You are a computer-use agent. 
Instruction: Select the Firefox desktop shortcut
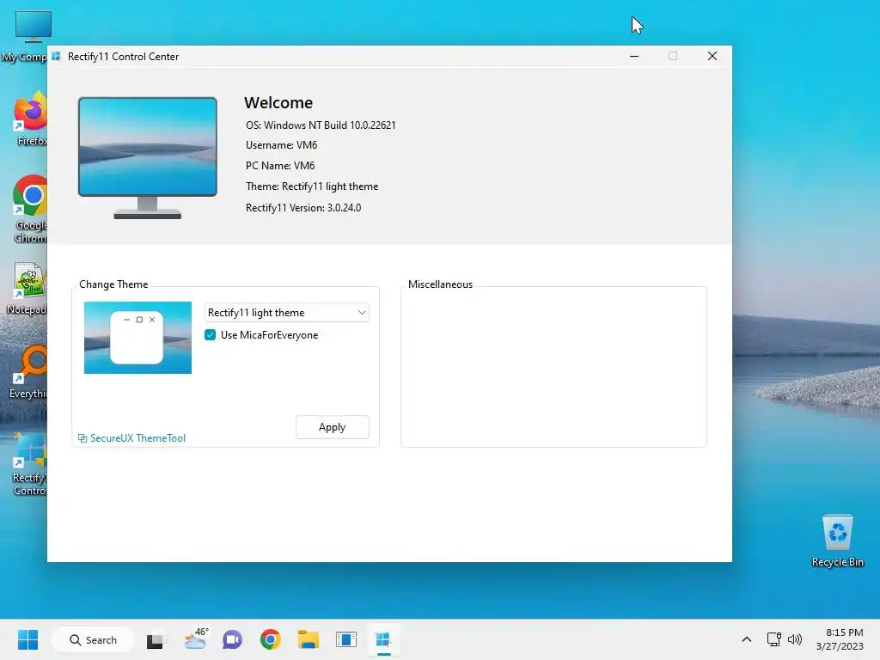pyautogui.click(x=30, y=119)
